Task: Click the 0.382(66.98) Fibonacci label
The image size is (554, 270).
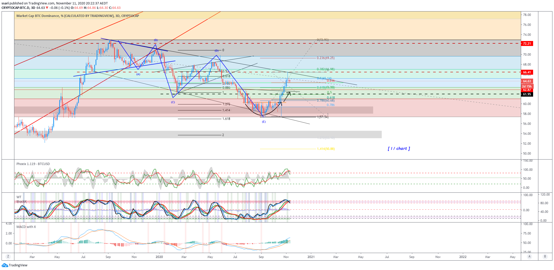Action: point(326,69)
